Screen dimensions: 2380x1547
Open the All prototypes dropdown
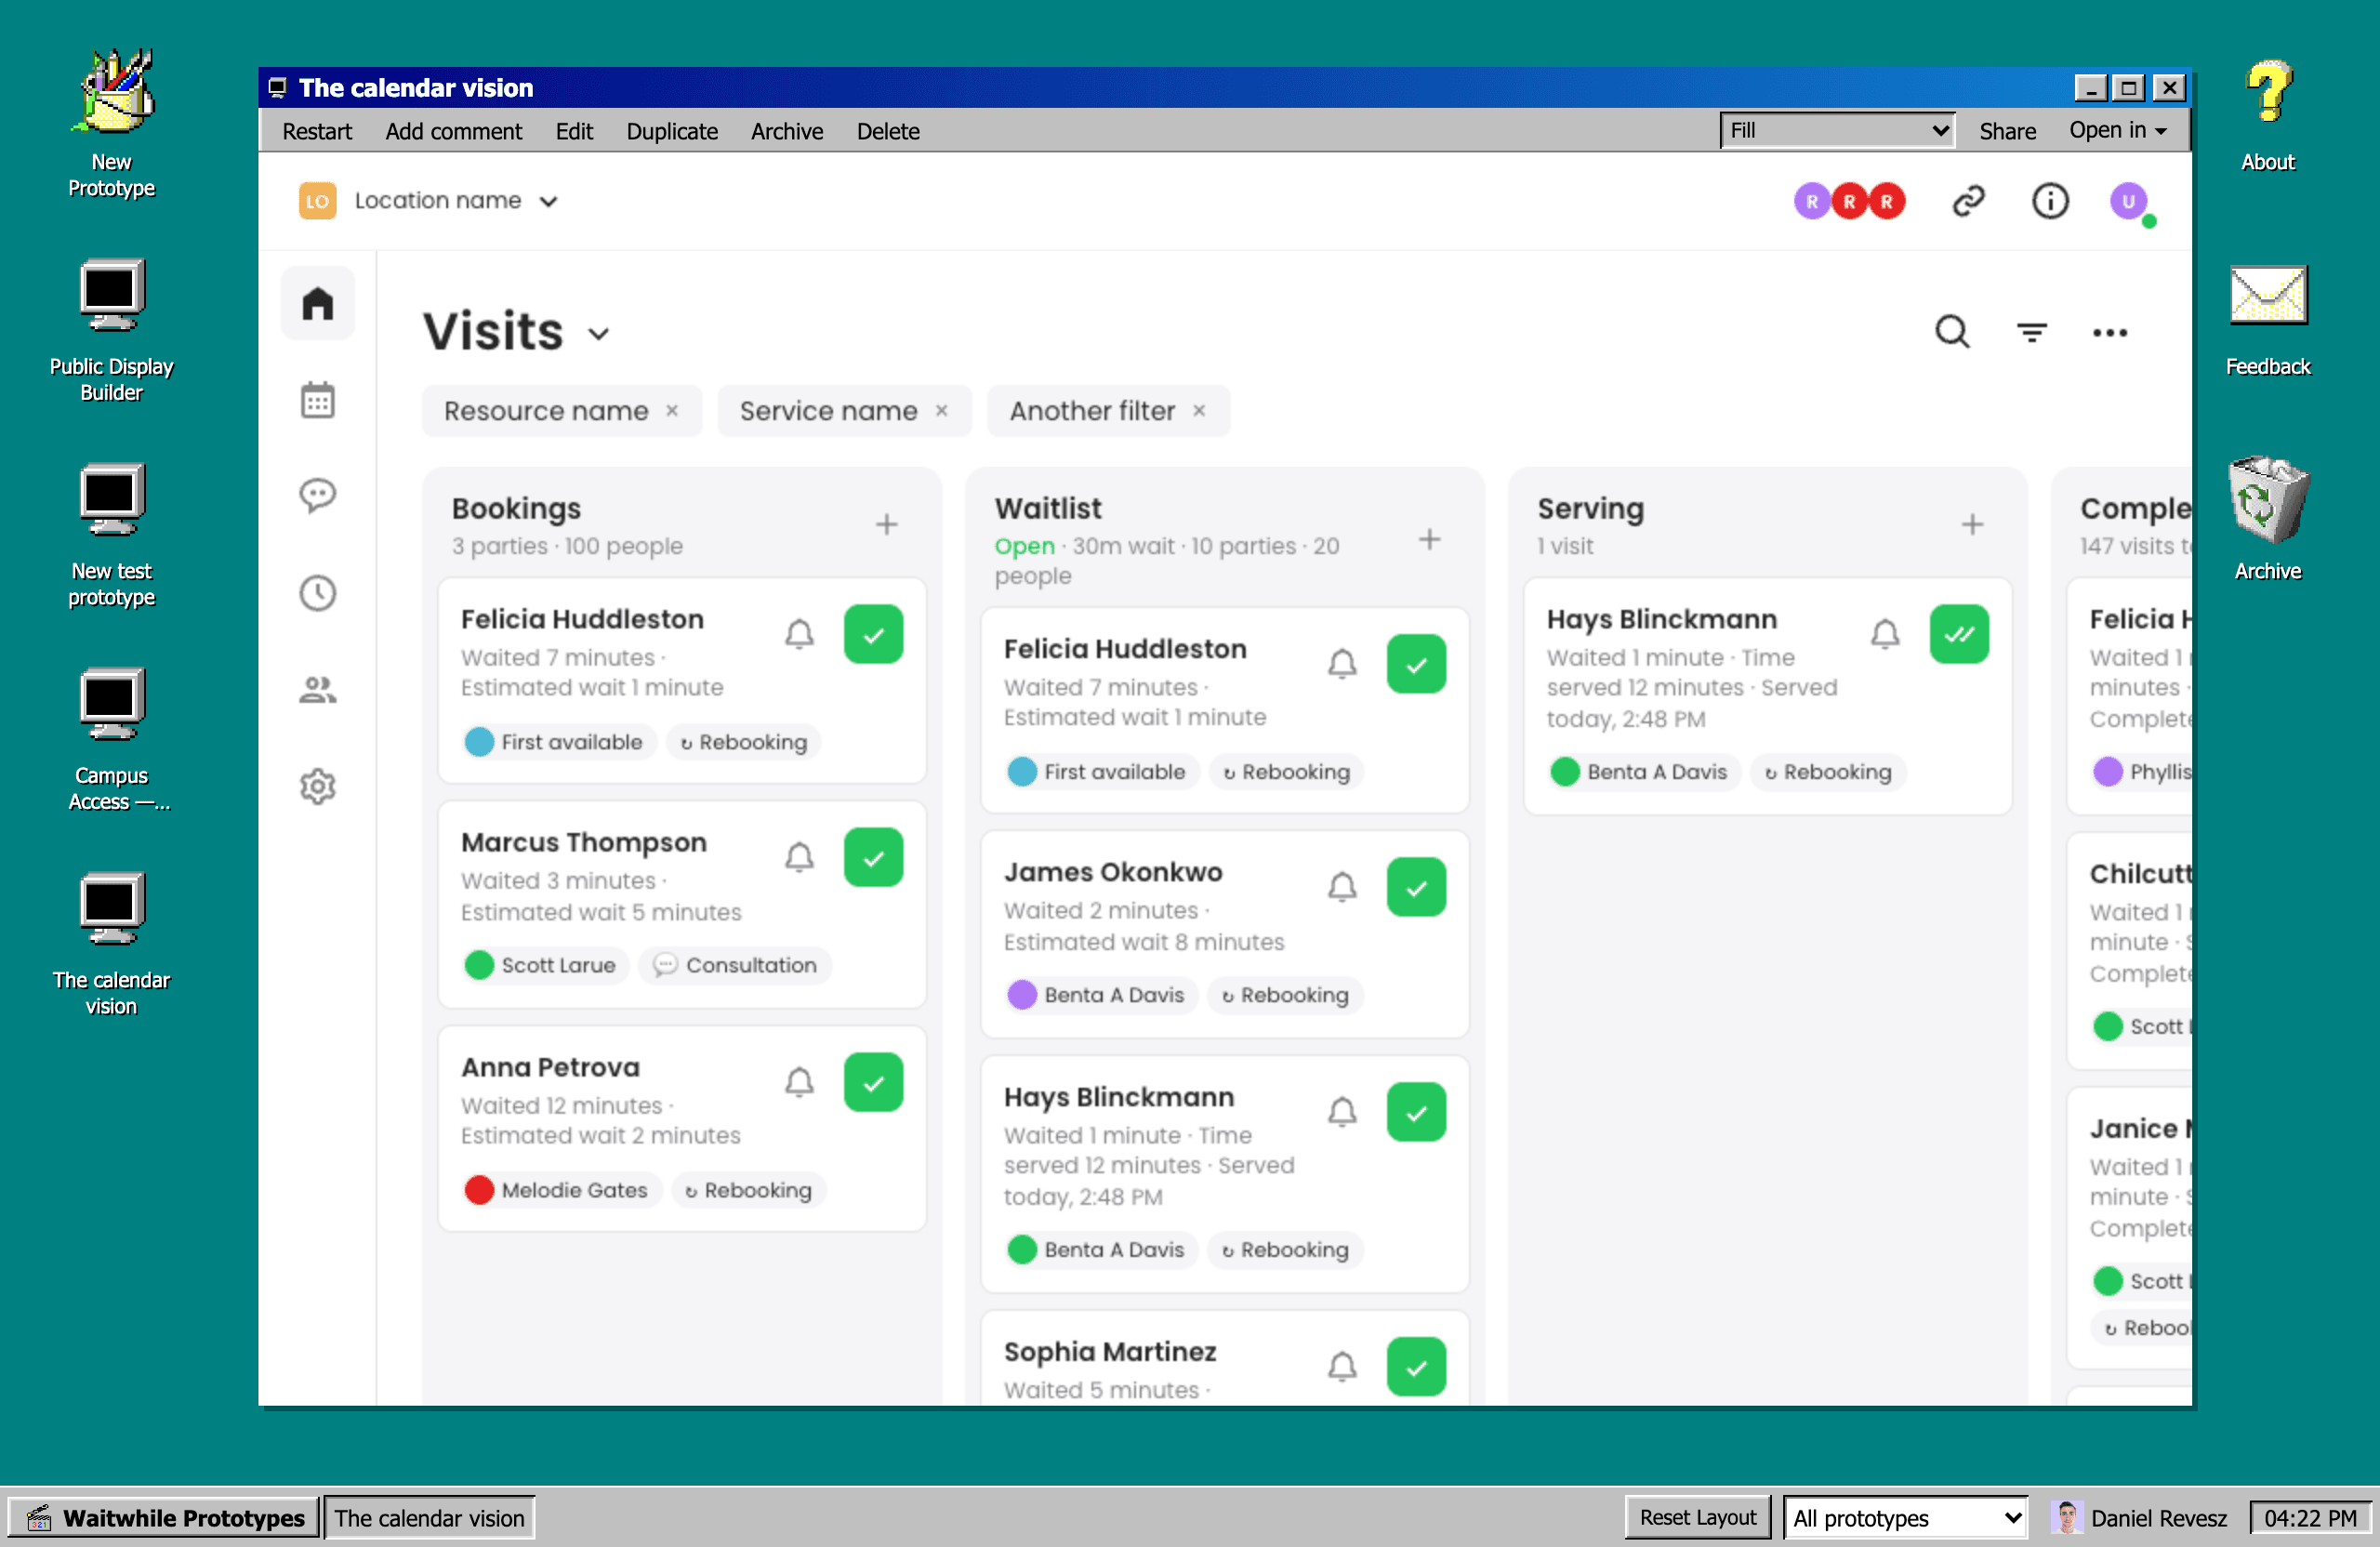click(1905, 1517)
